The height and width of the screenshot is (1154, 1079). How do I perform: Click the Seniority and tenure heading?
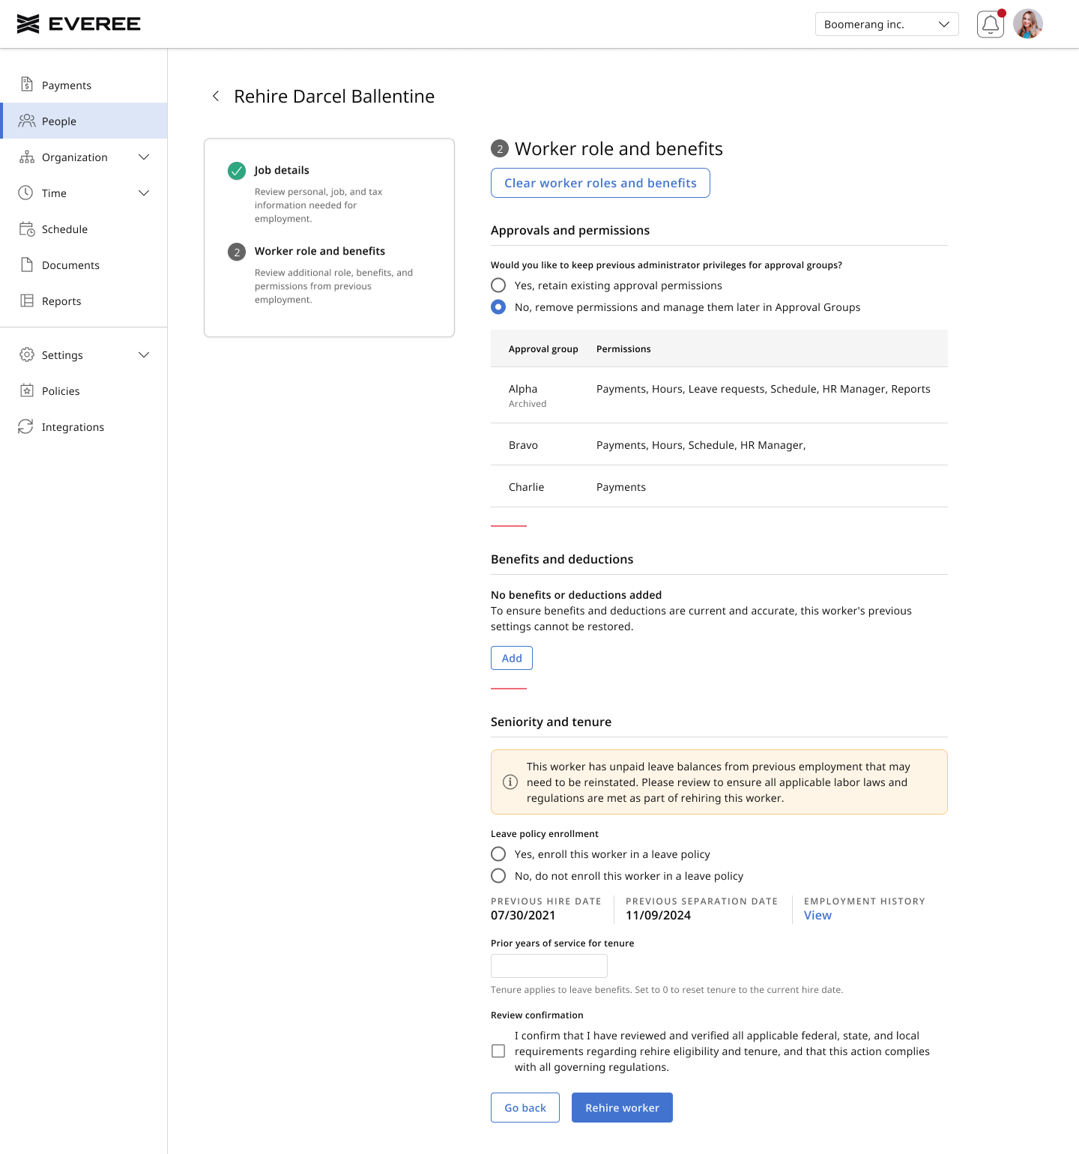click(x=551, y=722)
